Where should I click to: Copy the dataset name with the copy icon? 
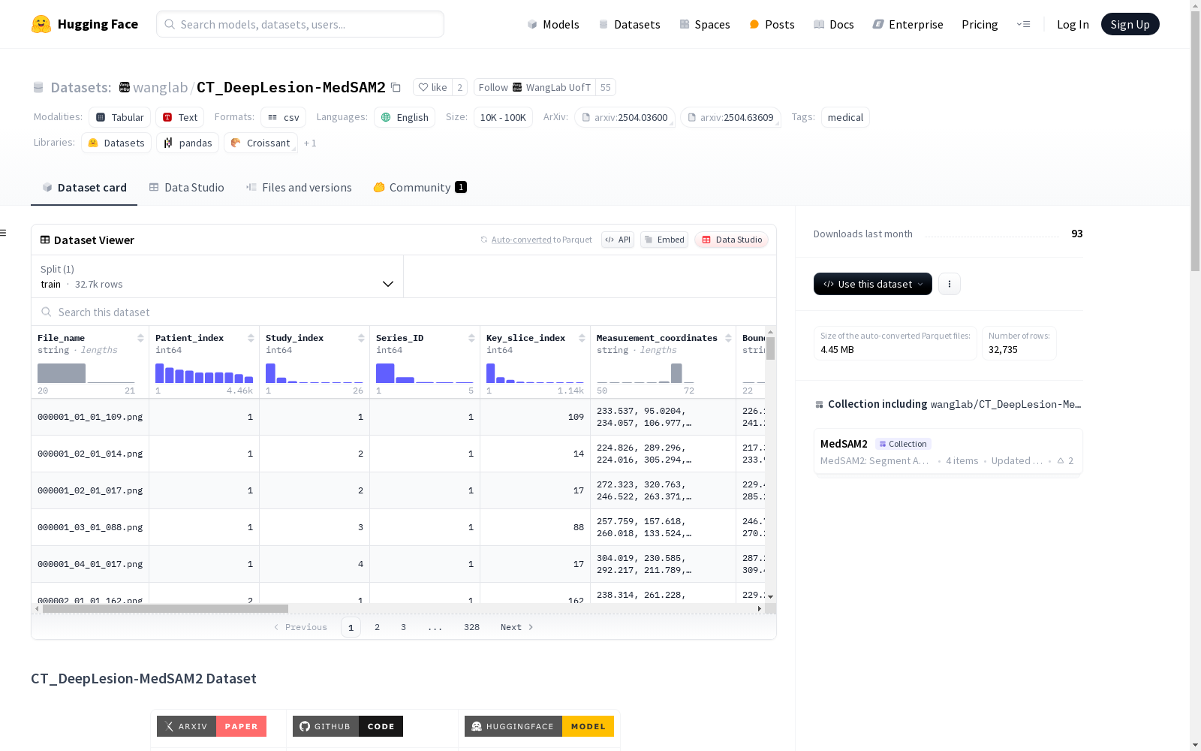(396, 88)
